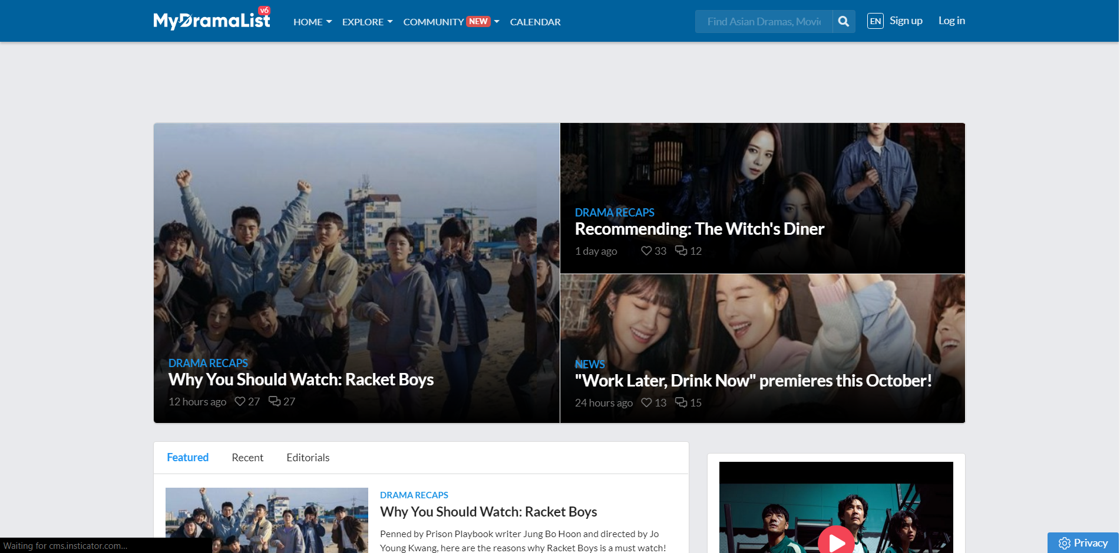
Task: Click the Sign up link
Action: point(906,20)
